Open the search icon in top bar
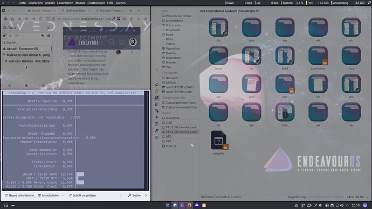Viewport: 372px width, 209px height. pyautogui.click(x=369, y=3)
